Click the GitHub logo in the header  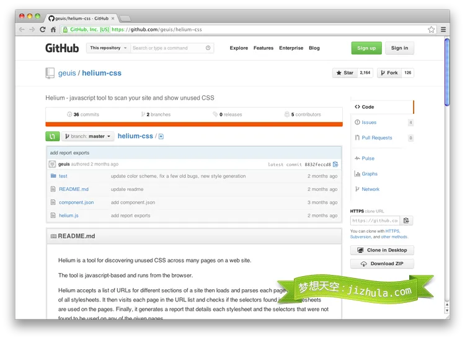pos(62,48)
